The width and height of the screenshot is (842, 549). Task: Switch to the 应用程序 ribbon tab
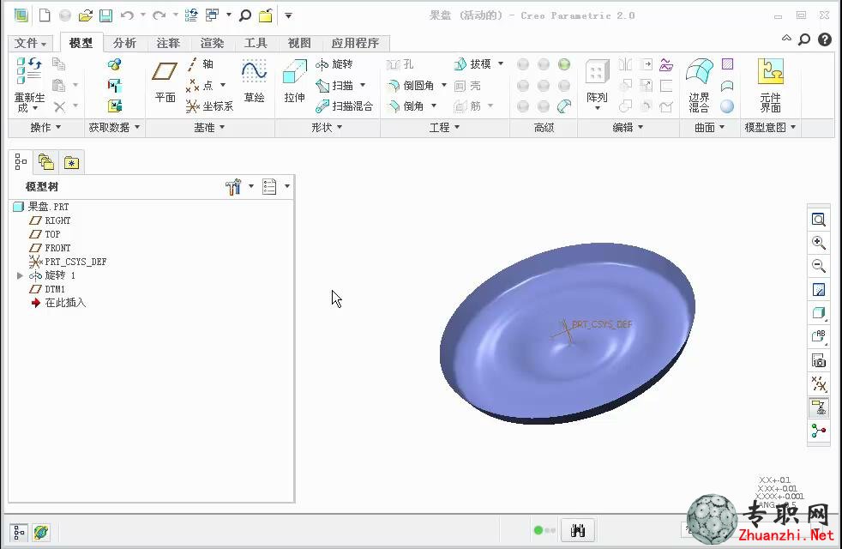click(355, 43)
